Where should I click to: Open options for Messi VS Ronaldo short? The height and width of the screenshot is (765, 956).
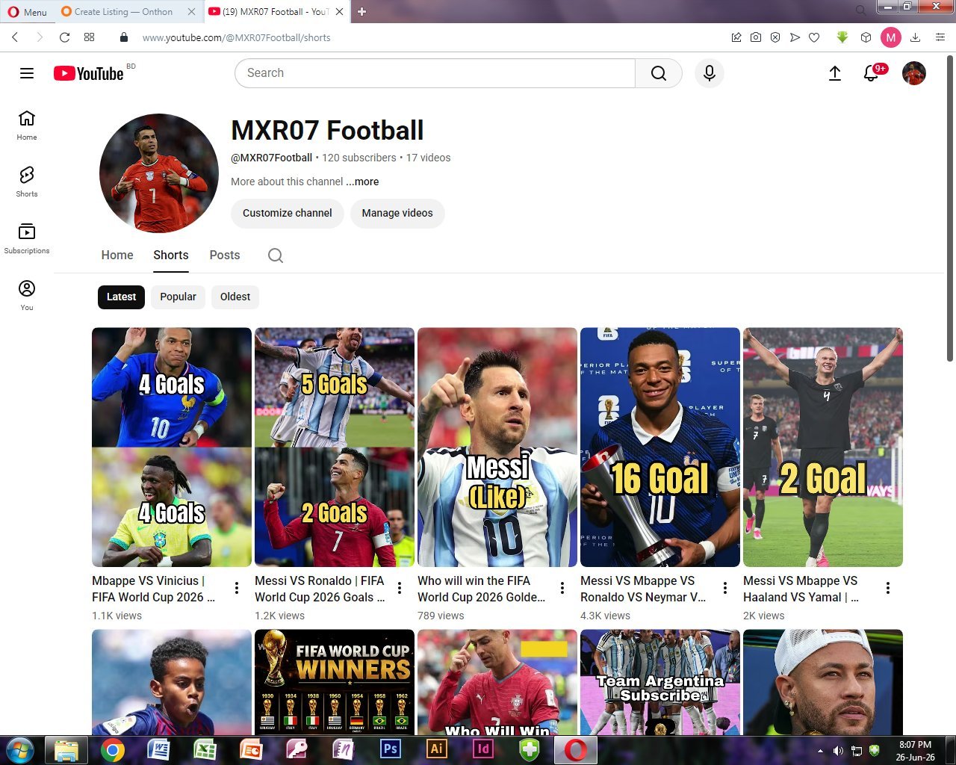click(x=400, y=588)
